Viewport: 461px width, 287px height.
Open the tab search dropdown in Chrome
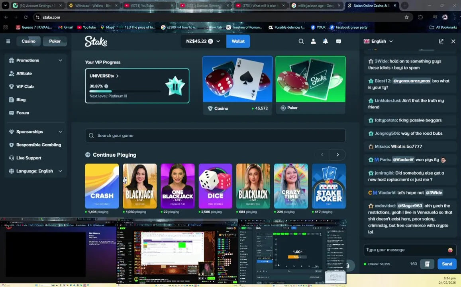click(x=5, y=5)
